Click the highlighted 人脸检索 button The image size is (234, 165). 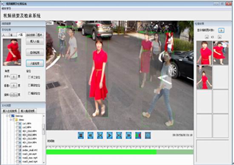[x=35, y=63]
